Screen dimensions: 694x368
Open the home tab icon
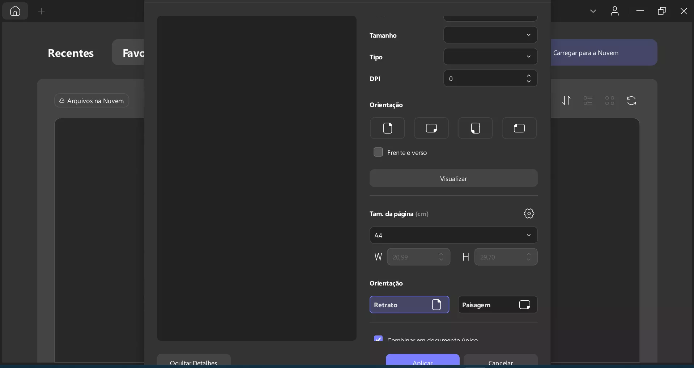pos(15,11)
